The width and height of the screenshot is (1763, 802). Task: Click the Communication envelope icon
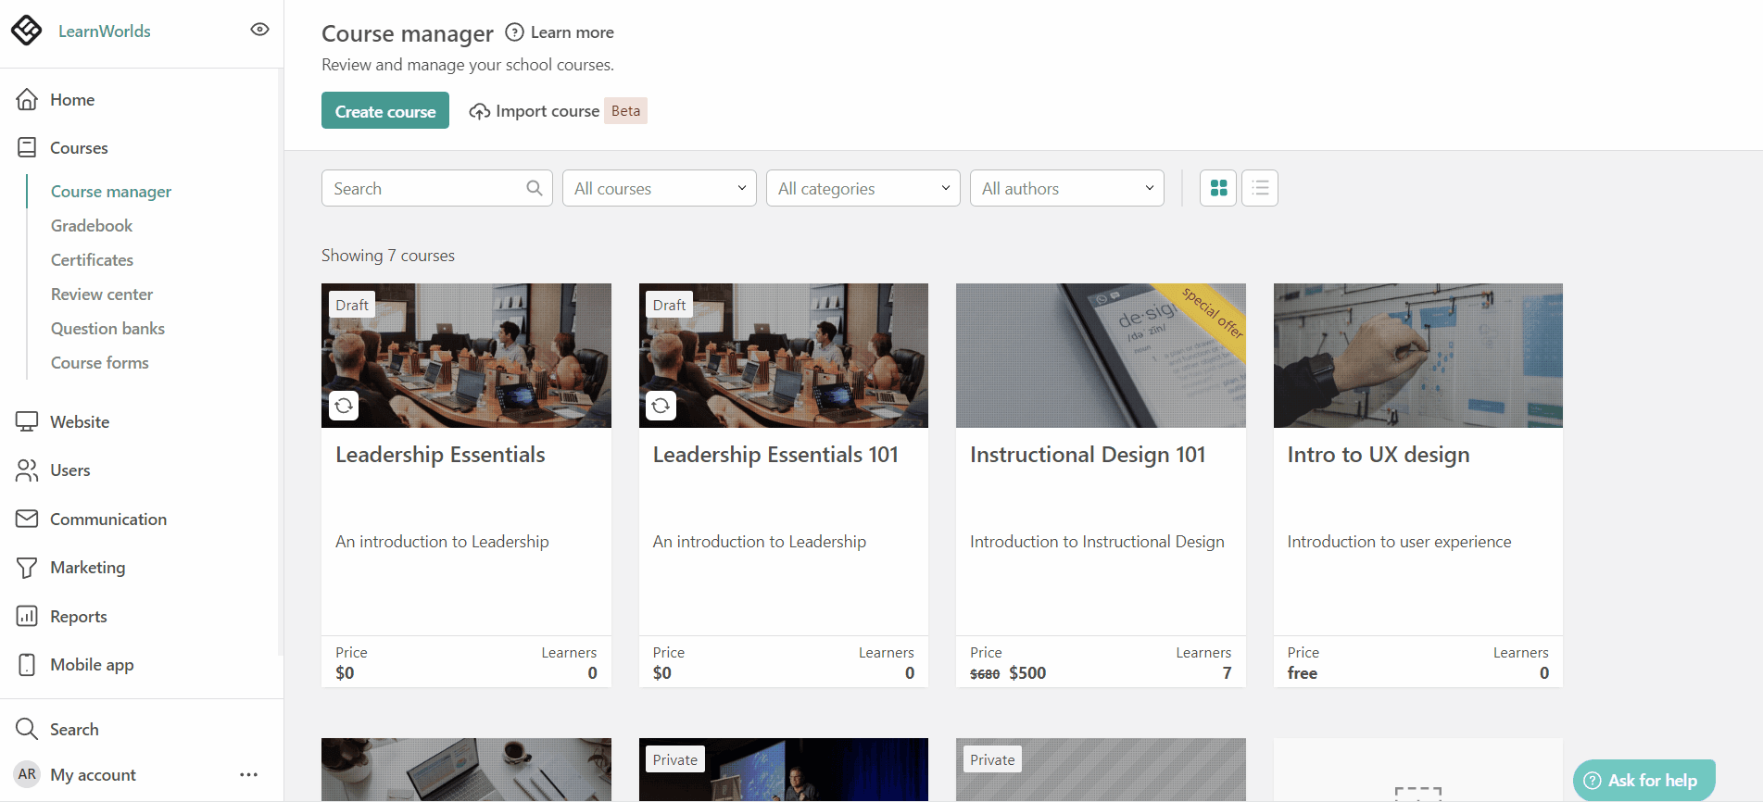[27, 519]
